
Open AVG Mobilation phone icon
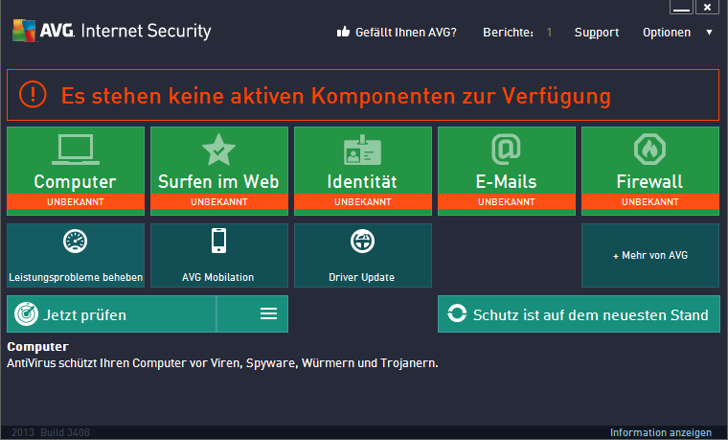218,241
